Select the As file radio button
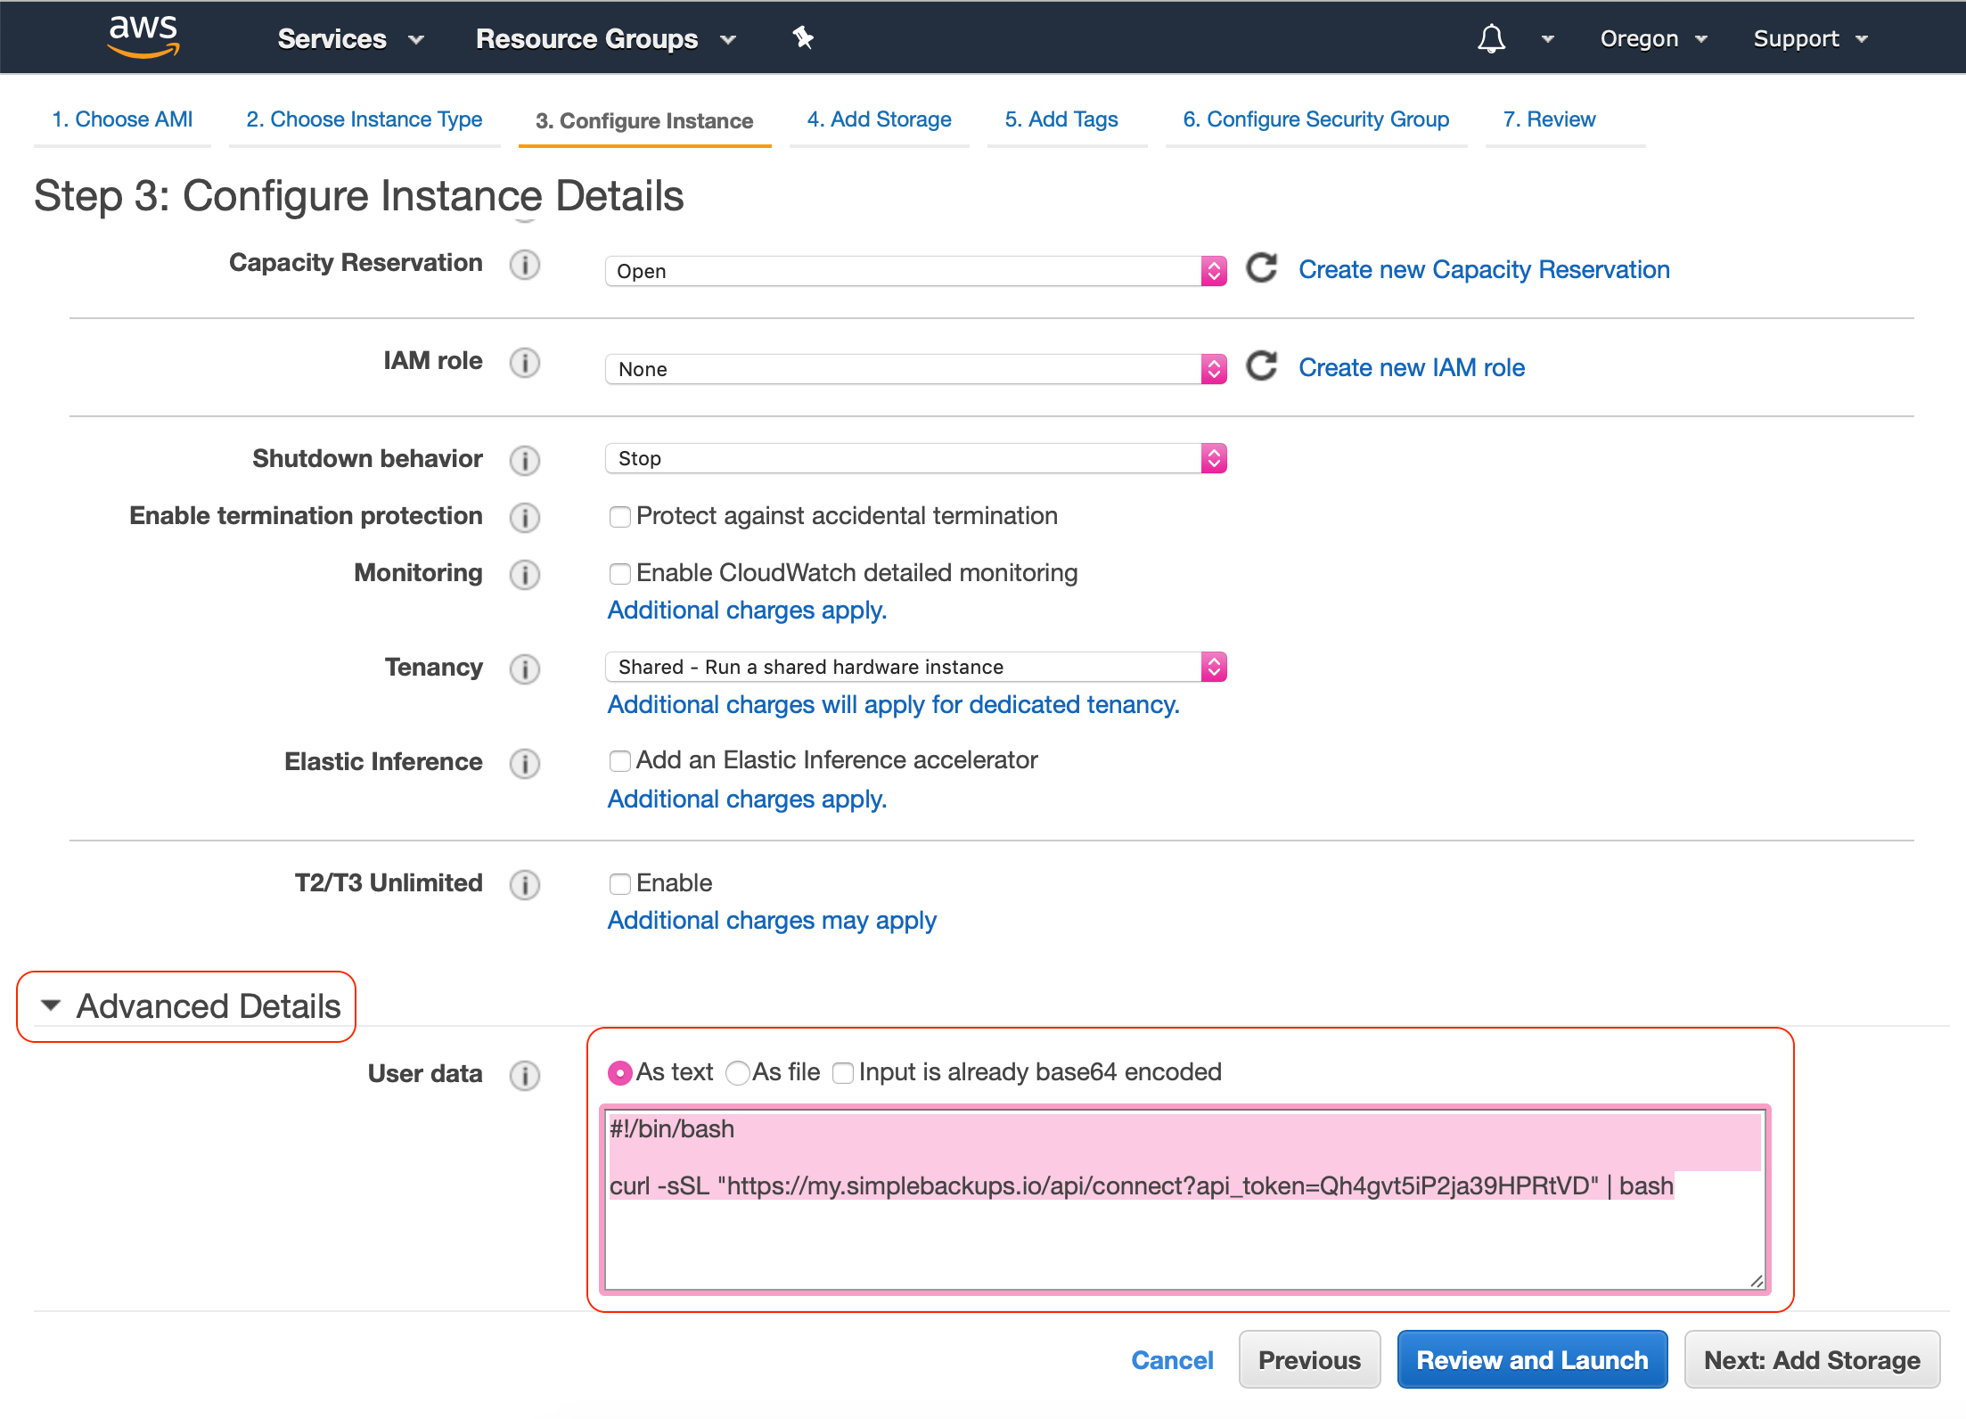Viewport: 1966px width, 1419px height. tap(738, 1073)
